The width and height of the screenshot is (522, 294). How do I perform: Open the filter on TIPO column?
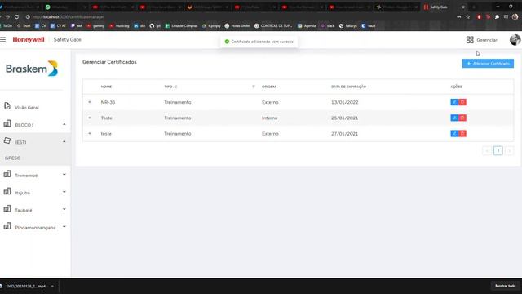coord(254,87)
